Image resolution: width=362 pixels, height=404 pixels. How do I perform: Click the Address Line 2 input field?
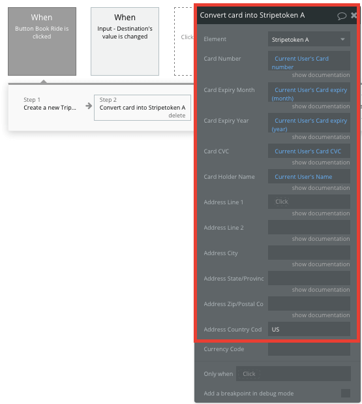[x=309, y=227]
